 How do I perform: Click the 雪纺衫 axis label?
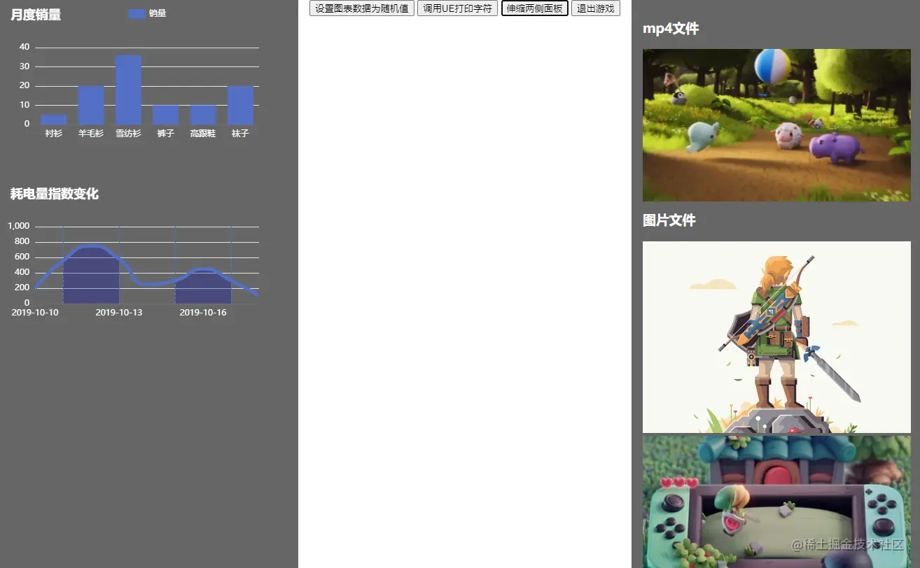tap(128, 133)
